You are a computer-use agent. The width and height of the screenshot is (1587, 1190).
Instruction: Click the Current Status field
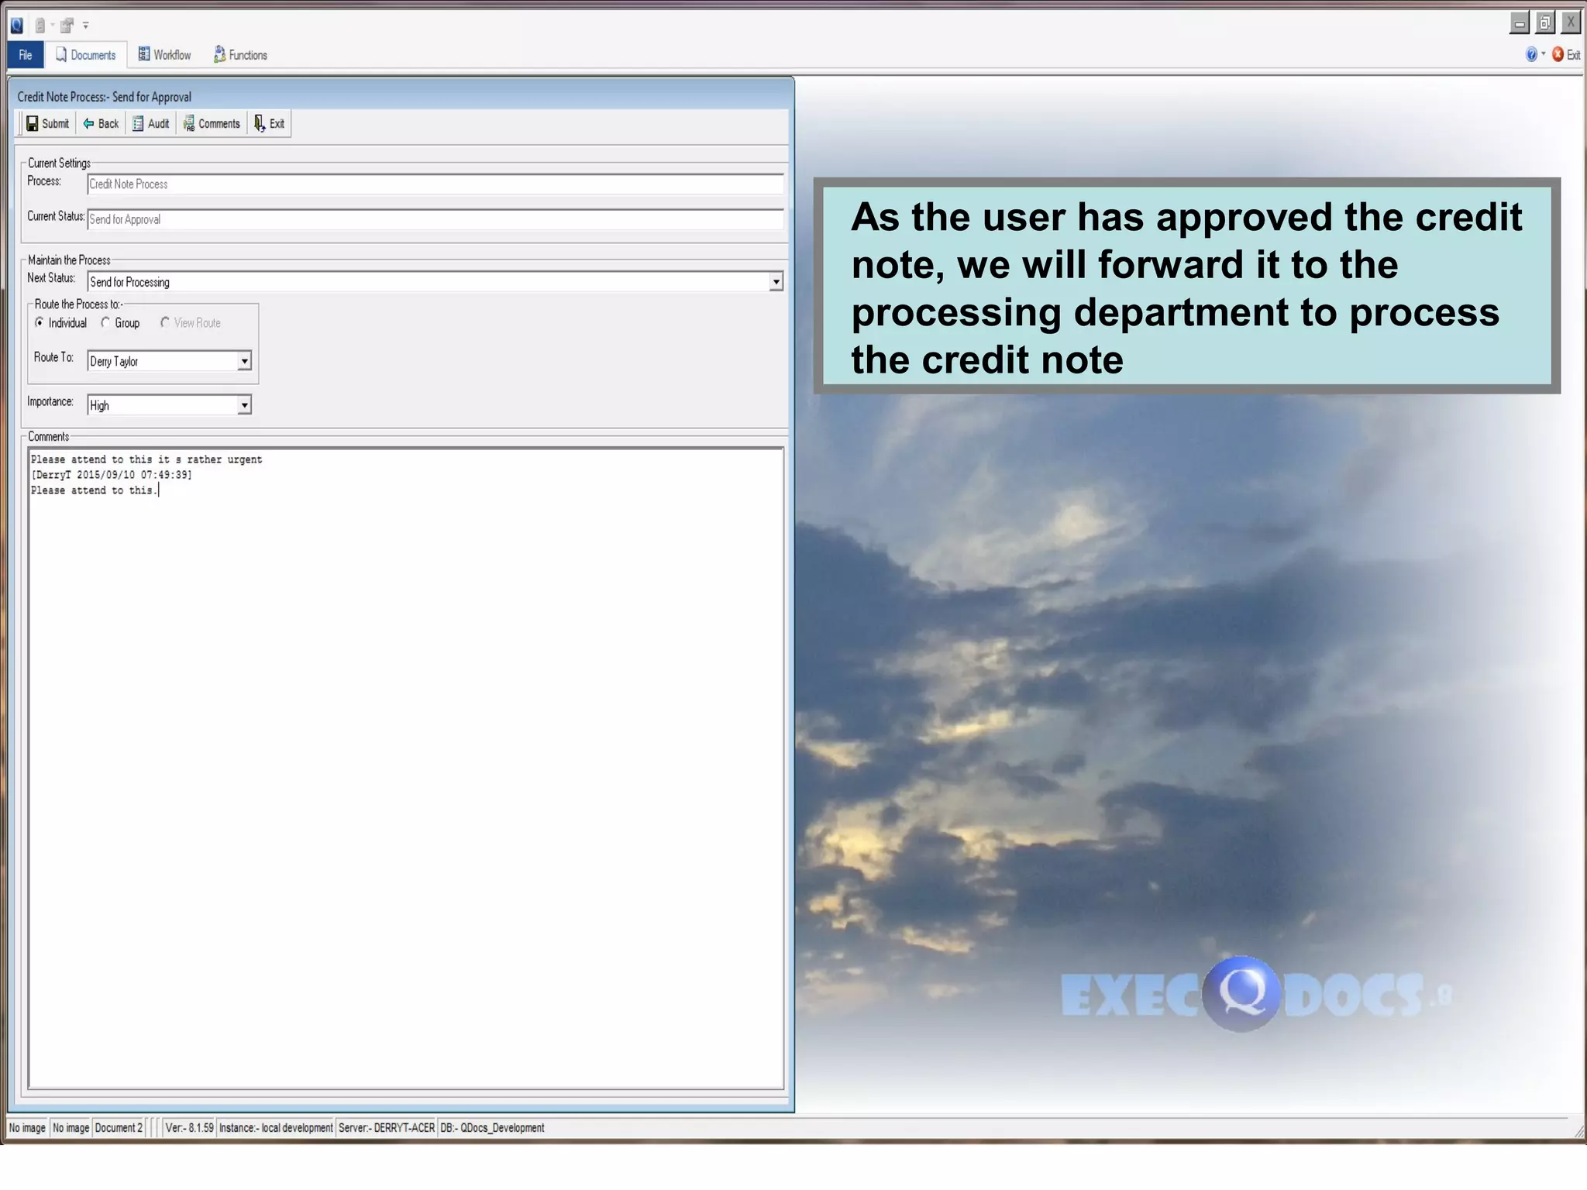coord(435,219)
